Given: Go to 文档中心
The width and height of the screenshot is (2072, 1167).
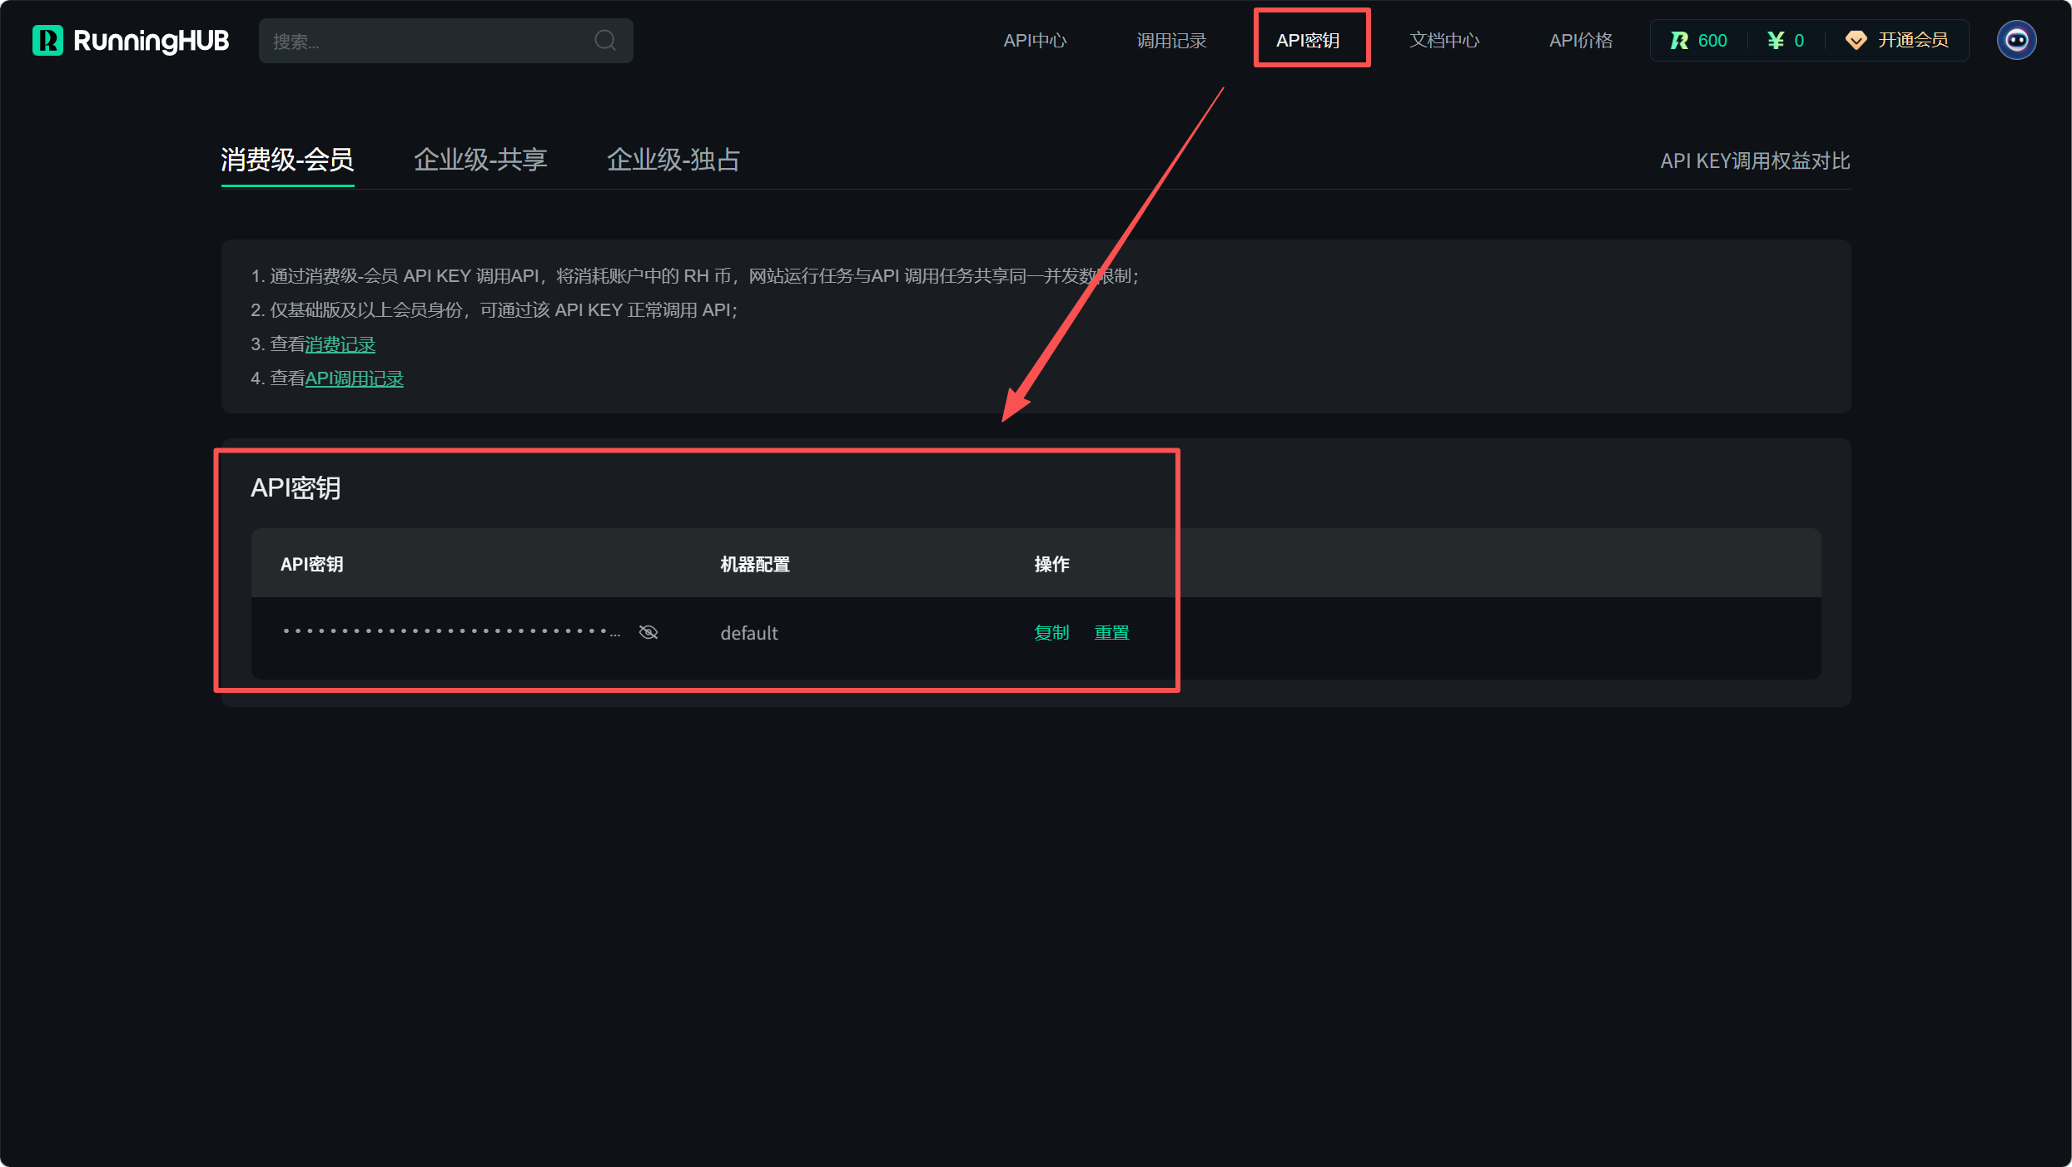Looking at the screenshot, I should tap(1444, 40).
